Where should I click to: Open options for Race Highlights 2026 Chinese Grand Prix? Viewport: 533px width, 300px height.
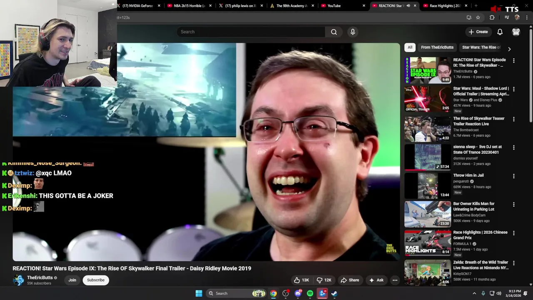click(x=513, y=233)
